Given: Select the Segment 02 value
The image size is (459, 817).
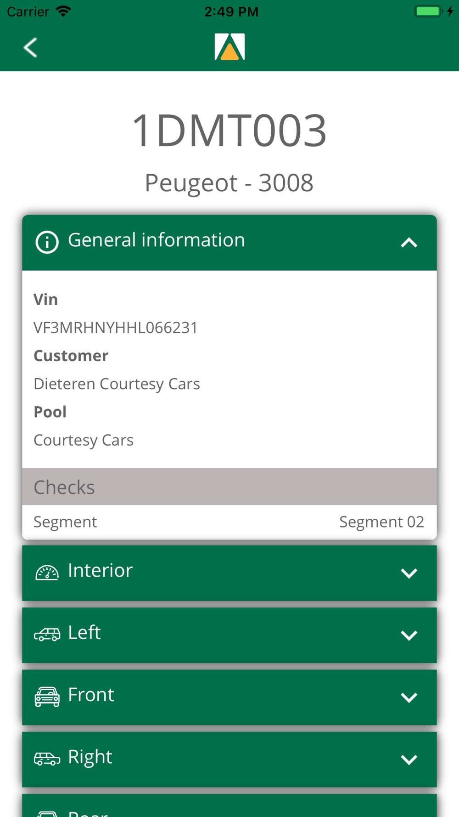Looking at the screenshot, I should tap(381, 522).
